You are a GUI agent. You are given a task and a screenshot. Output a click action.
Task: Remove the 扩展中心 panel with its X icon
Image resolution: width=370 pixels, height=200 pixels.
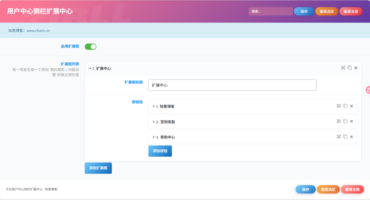click(x=356, y=68)
